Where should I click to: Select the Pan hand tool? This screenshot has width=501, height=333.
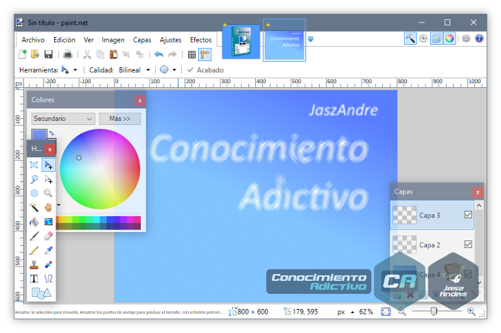[48, 207]
